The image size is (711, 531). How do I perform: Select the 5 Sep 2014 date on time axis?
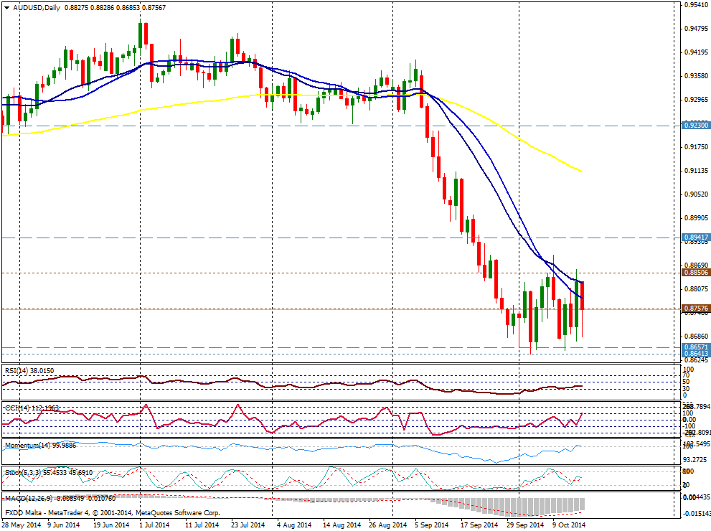(431, 525)
